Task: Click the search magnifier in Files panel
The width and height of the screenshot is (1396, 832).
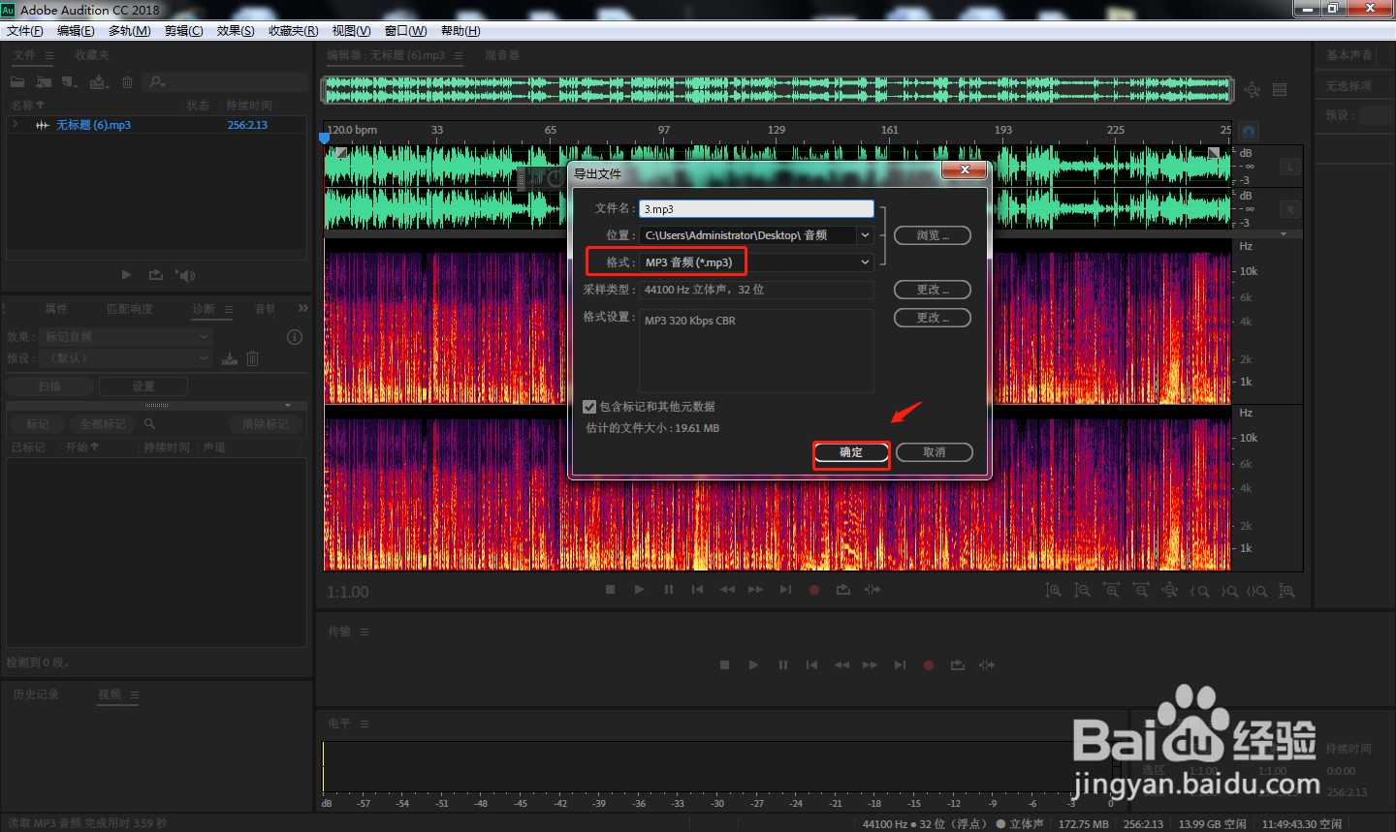Action: 158,82
